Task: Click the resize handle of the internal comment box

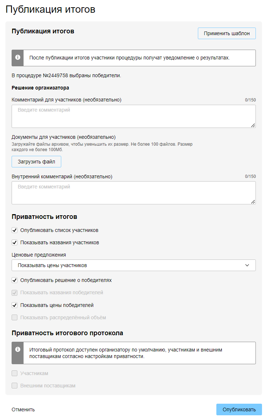Action: pos(253,201)
